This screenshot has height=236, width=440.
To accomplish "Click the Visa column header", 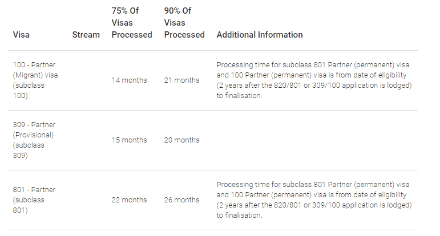I will pyautogui.click(x=21, y=35).
